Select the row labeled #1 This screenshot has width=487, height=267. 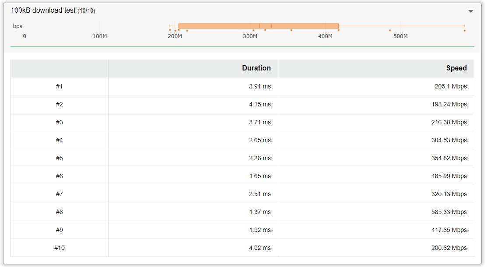click(60, 87)
